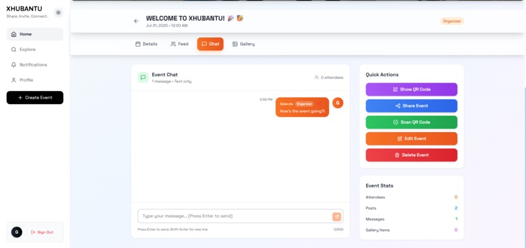Screen dimensions: 526x248
Task: Click the 5:56 PM message timestamp
Action: 266,100
